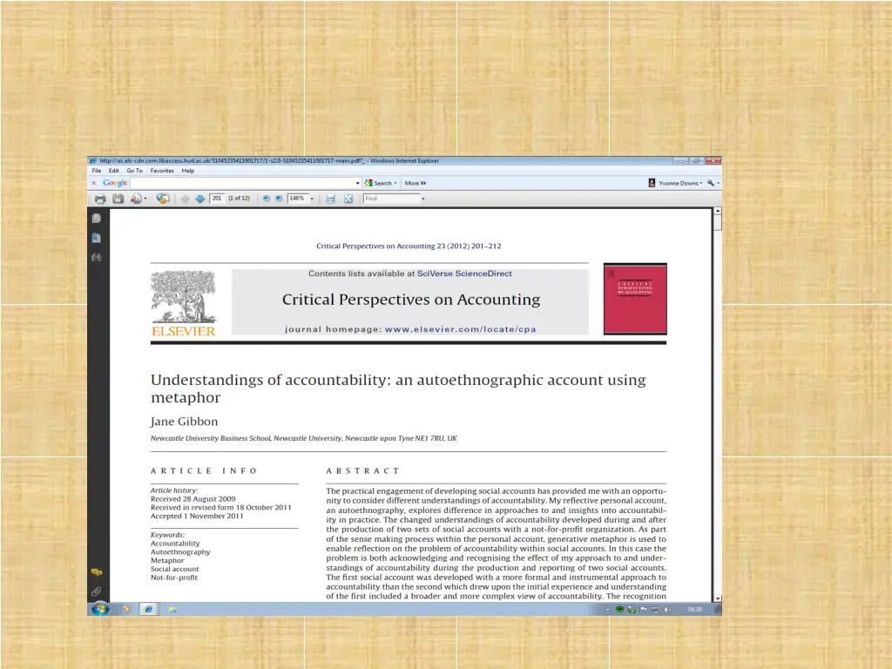The image size is (892, 669).
Task: Click the zoom in plus button
Action: (279, 199)
